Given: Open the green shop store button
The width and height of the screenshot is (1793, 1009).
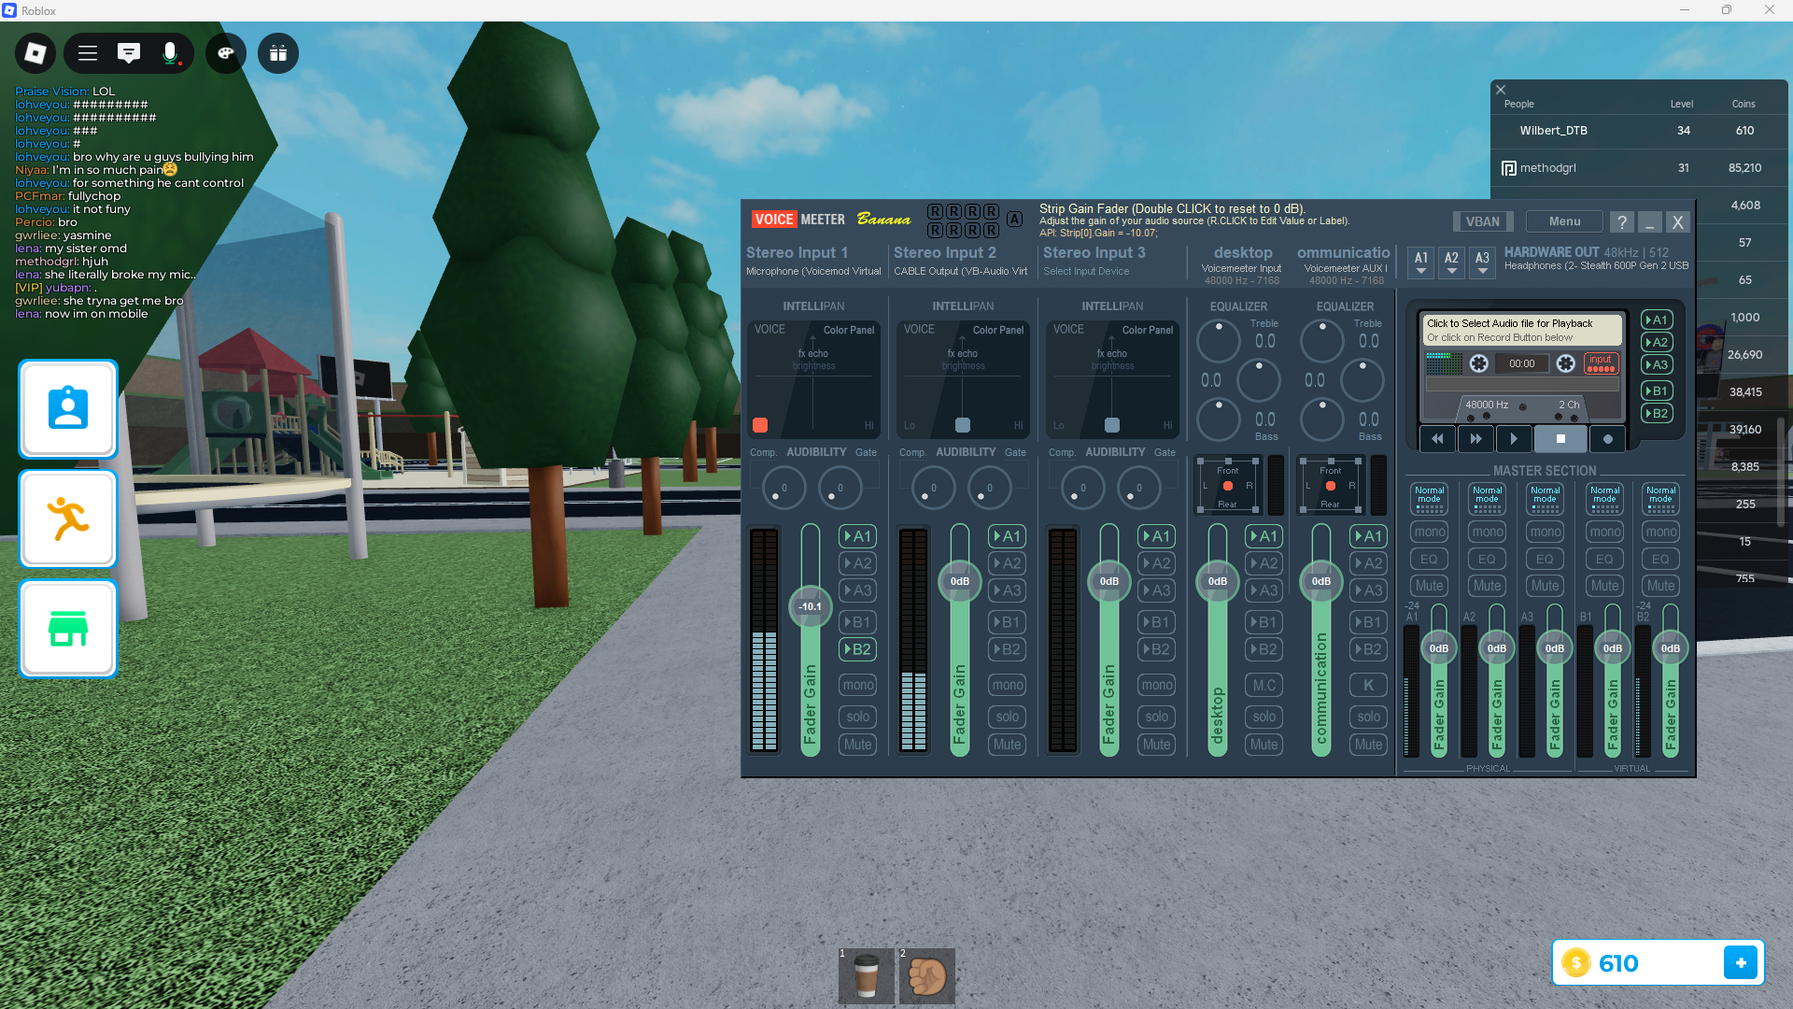Looking at the screenshot, I should pyautogui.click(x=68, y=628).
